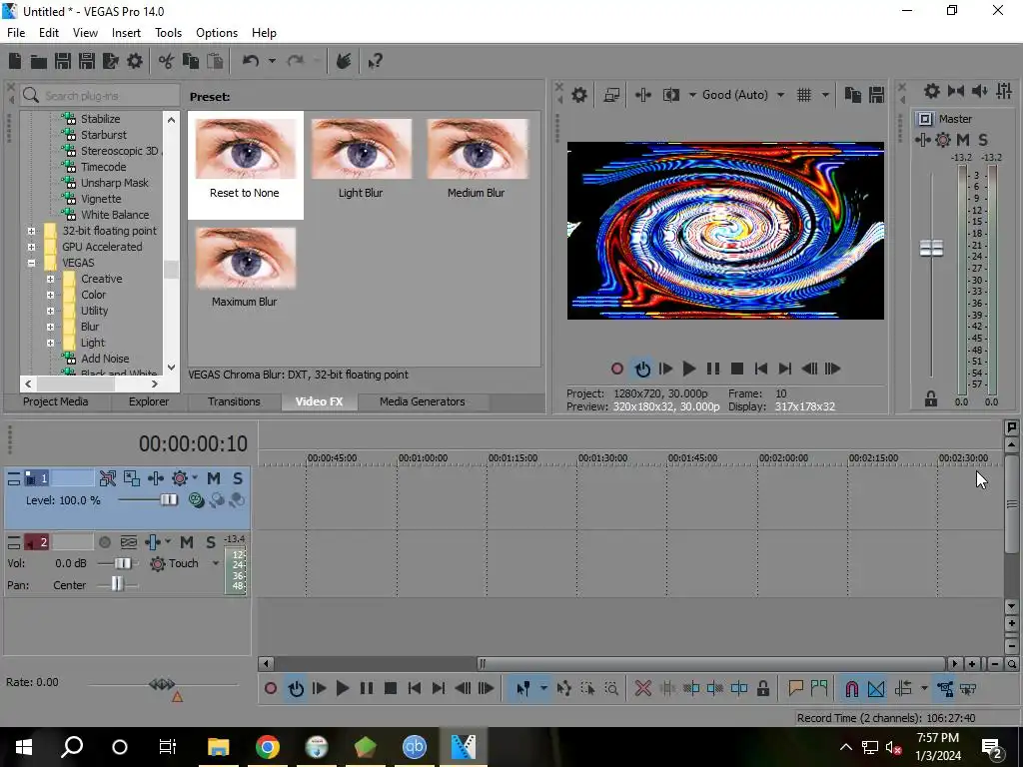Toggle Loop Playback in timeline transport
Viewport: 1023px width, 767px height.
pos(296,688)
